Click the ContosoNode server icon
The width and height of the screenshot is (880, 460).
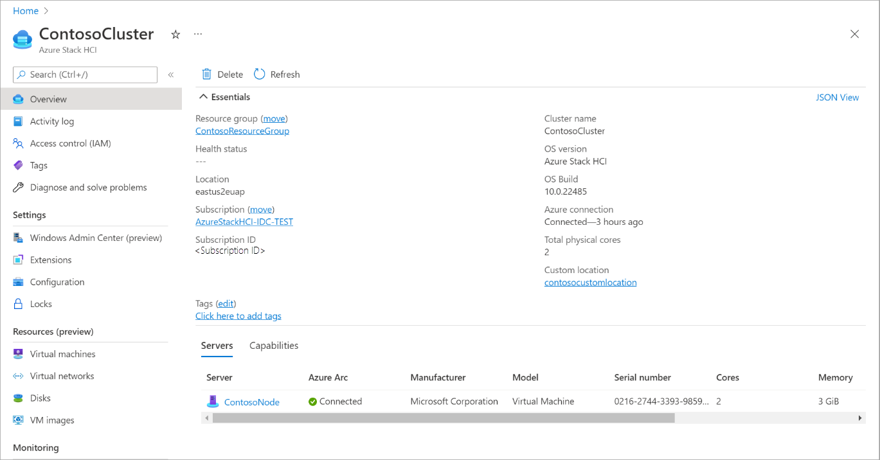(213, 402)
